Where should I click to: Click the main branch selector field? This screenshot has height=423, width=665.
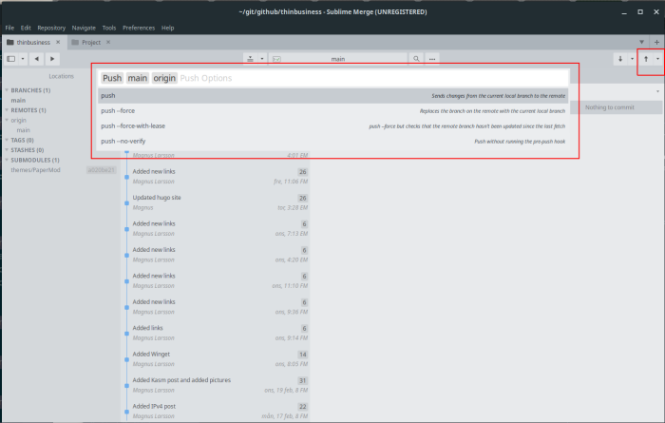click(338, 59)
